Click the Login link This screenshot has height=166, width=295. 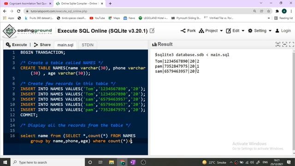click(283, 31)
